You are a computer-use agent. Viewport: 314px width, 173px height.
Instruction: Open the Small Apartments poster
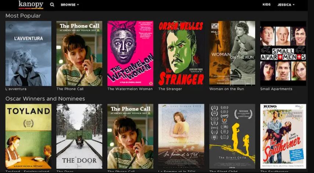[x=283, y=54]
